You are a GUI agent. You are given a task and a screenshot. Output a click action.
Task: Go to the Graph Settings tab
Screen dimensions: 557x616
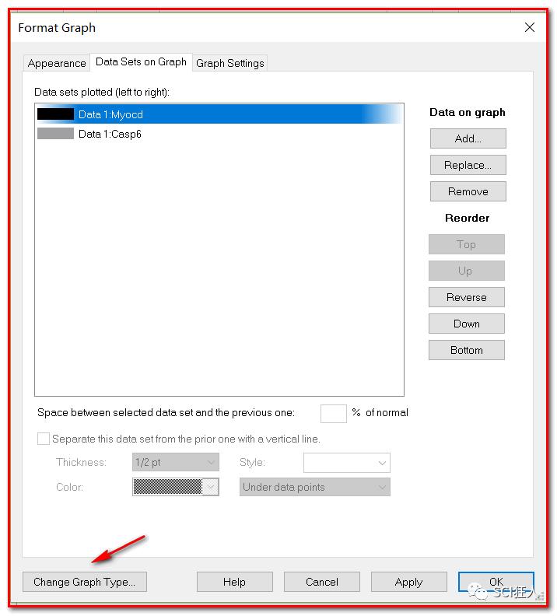229,63
